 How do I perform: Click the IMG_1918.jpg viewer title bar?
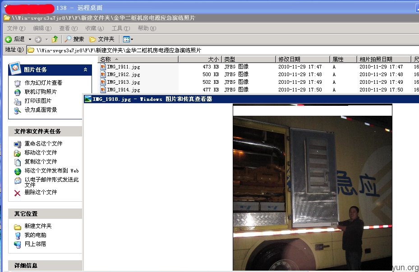pos(251,99)
